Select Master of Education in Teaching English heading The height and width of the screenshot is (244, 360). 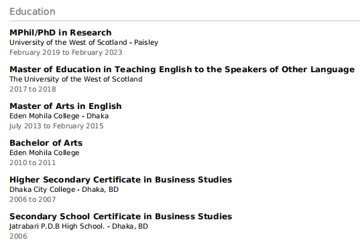[x=182, y=70]
